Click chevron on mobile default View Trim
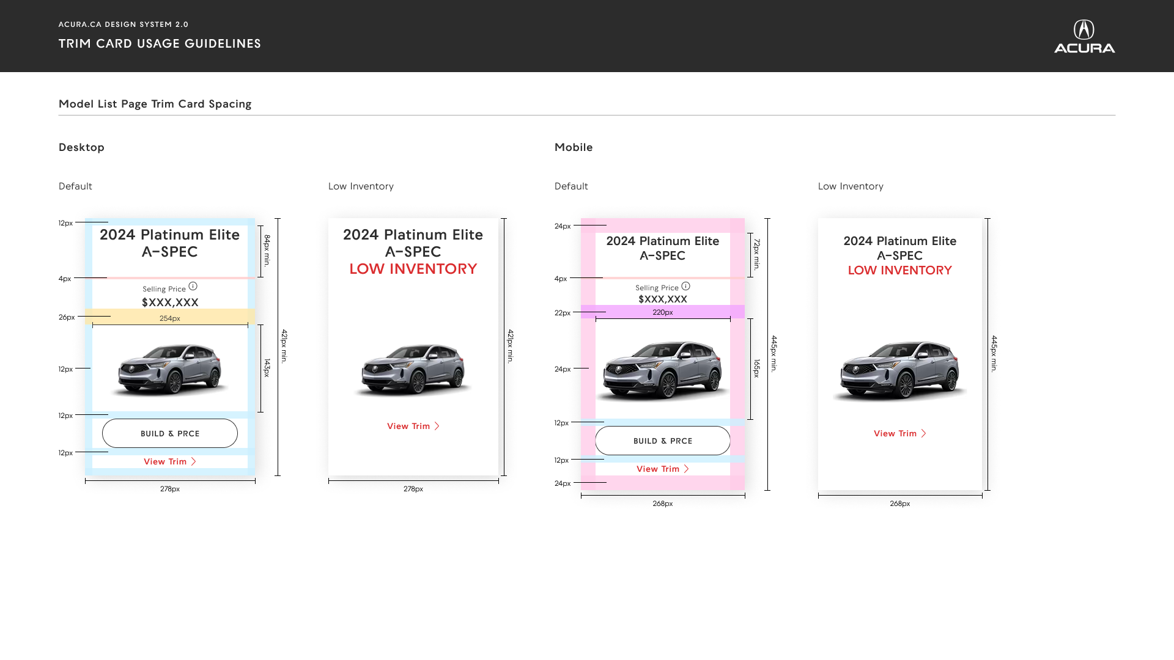Screen dimensions: 1174x660 point(686,469)
